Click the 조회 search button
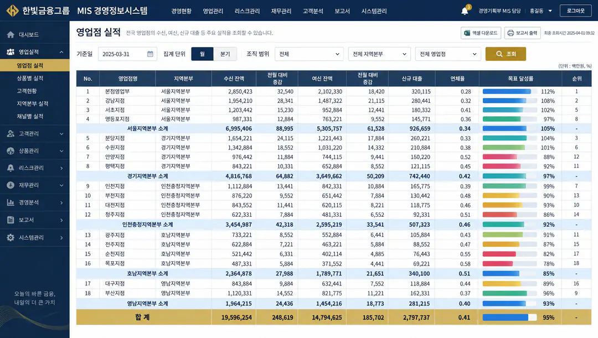The width and height of the screenshot is (598, 338). [x=506, y=54]
